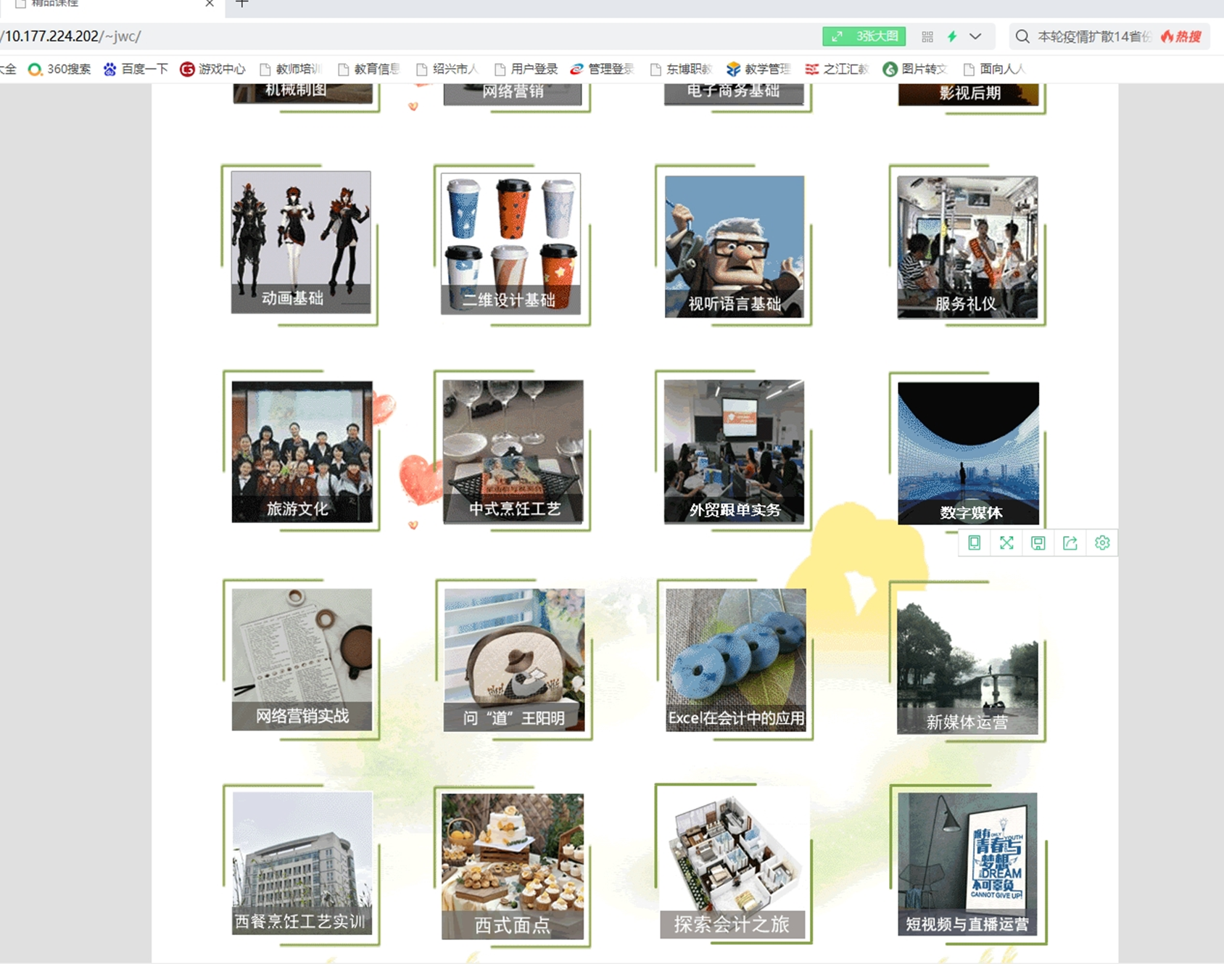This screenshot has width=1224, height=964.
Task: Open the Excel在会计中的应用 course tile
Action: coord(735,659)
